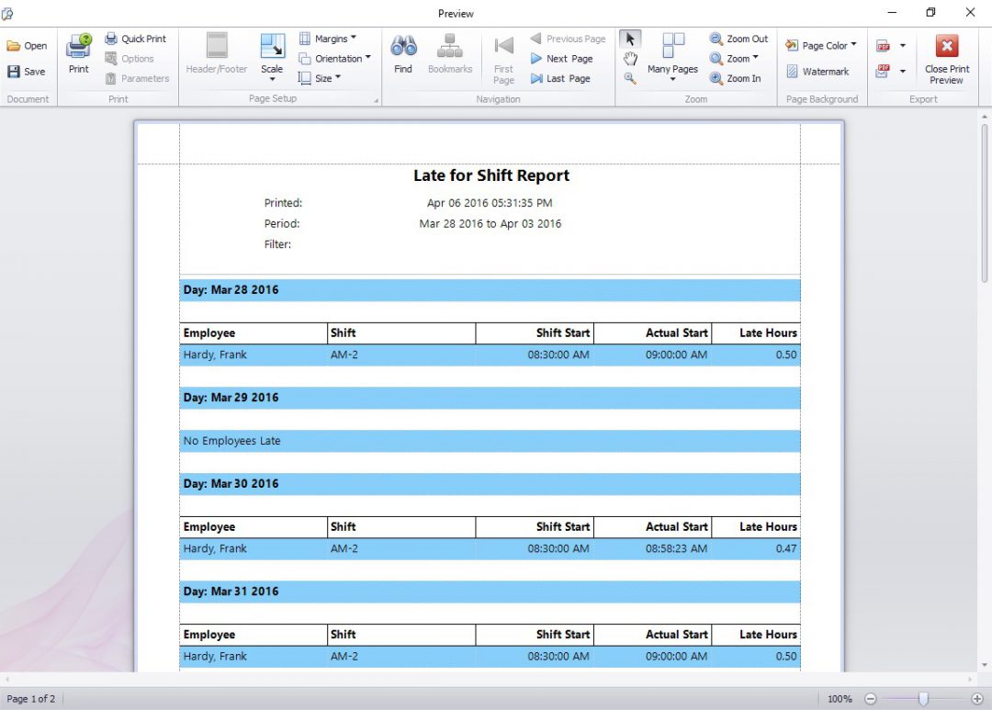992x710 pixels.
Task: Adjust the zoom slider
Action: coord(923,698)
